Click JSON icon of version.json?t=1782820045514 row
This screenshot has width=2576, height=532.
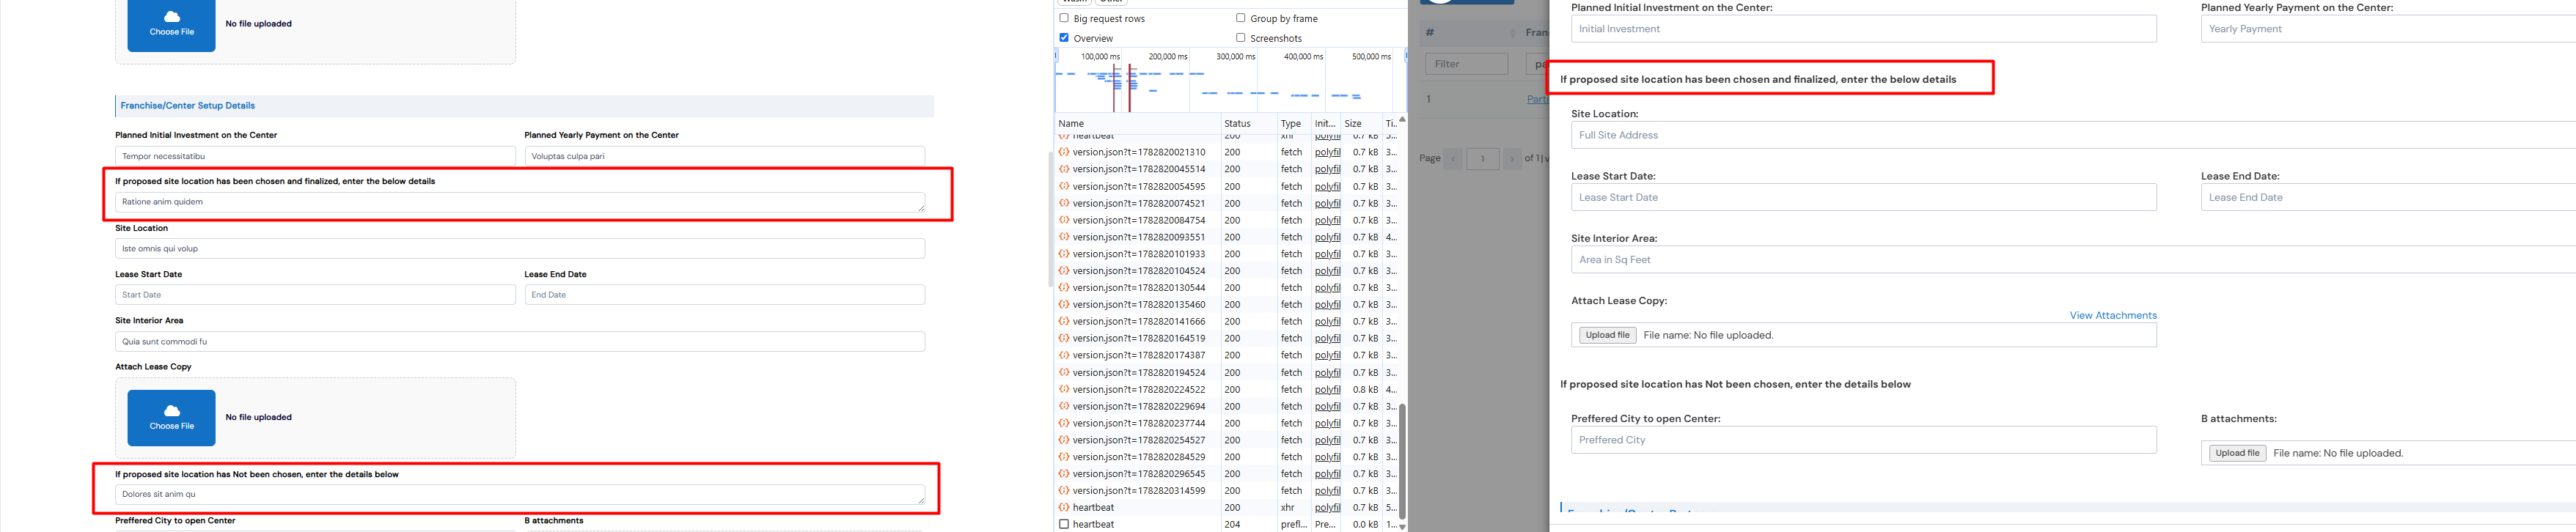click(1065, 169)
